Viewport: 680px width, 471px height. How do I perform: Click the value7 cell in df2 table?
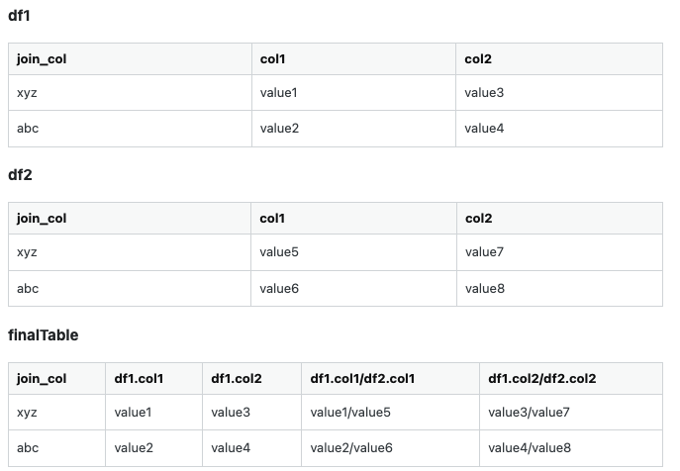[559, 252]
